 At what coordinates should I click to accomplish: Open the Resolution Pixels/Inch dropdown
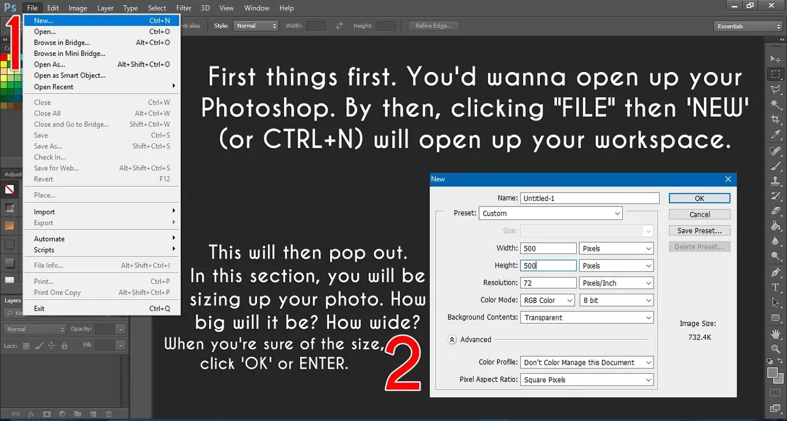point(616,283)
